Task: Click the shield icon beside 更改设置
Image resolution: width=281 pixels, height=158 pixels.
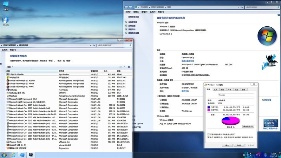Action: tap(263, 100)
